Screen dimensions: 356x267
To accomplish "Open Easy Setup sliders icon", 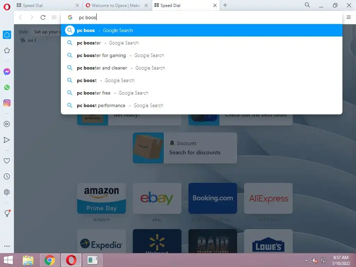I will pos(349,17).
